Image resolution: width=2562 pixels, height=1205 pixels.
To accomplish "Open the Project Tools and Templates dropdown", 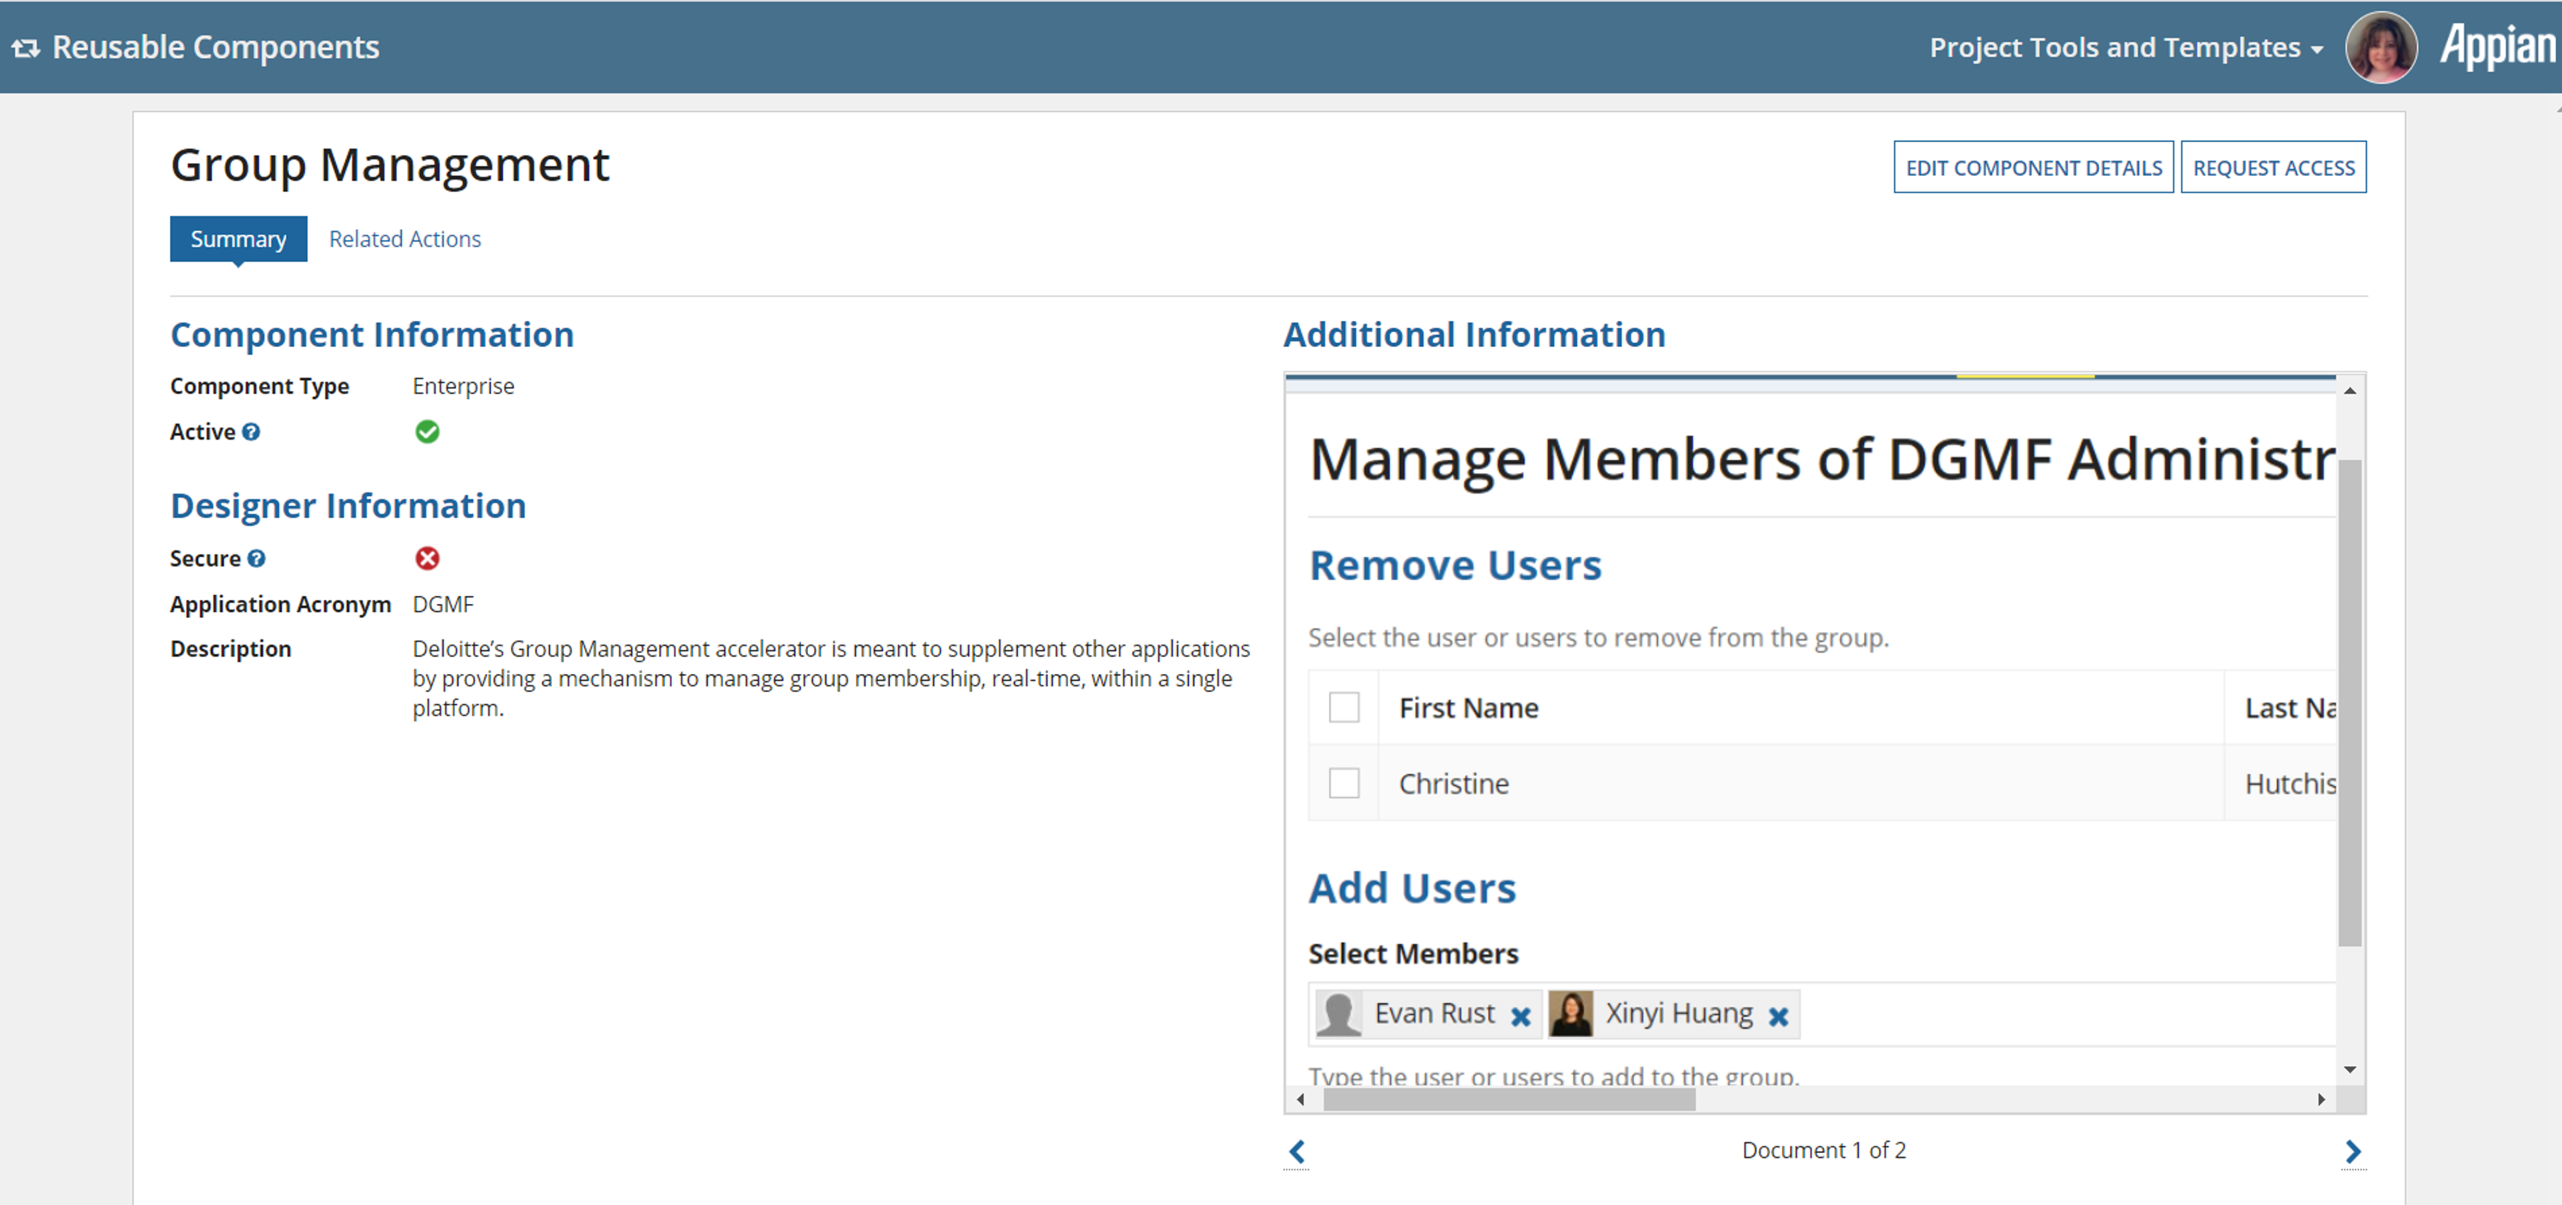I will tap(2126, 48).
